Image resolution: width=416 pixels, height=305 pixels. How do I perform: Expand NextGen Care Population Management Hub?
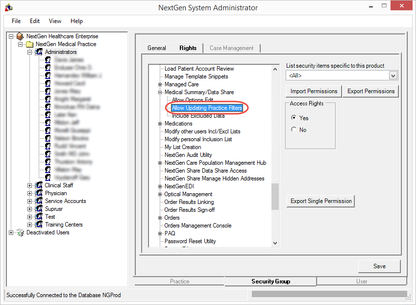coord(160,163)
